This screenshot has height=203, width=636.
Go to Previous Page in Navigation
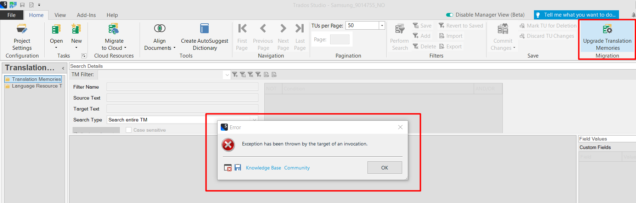[x=263, y=37]
